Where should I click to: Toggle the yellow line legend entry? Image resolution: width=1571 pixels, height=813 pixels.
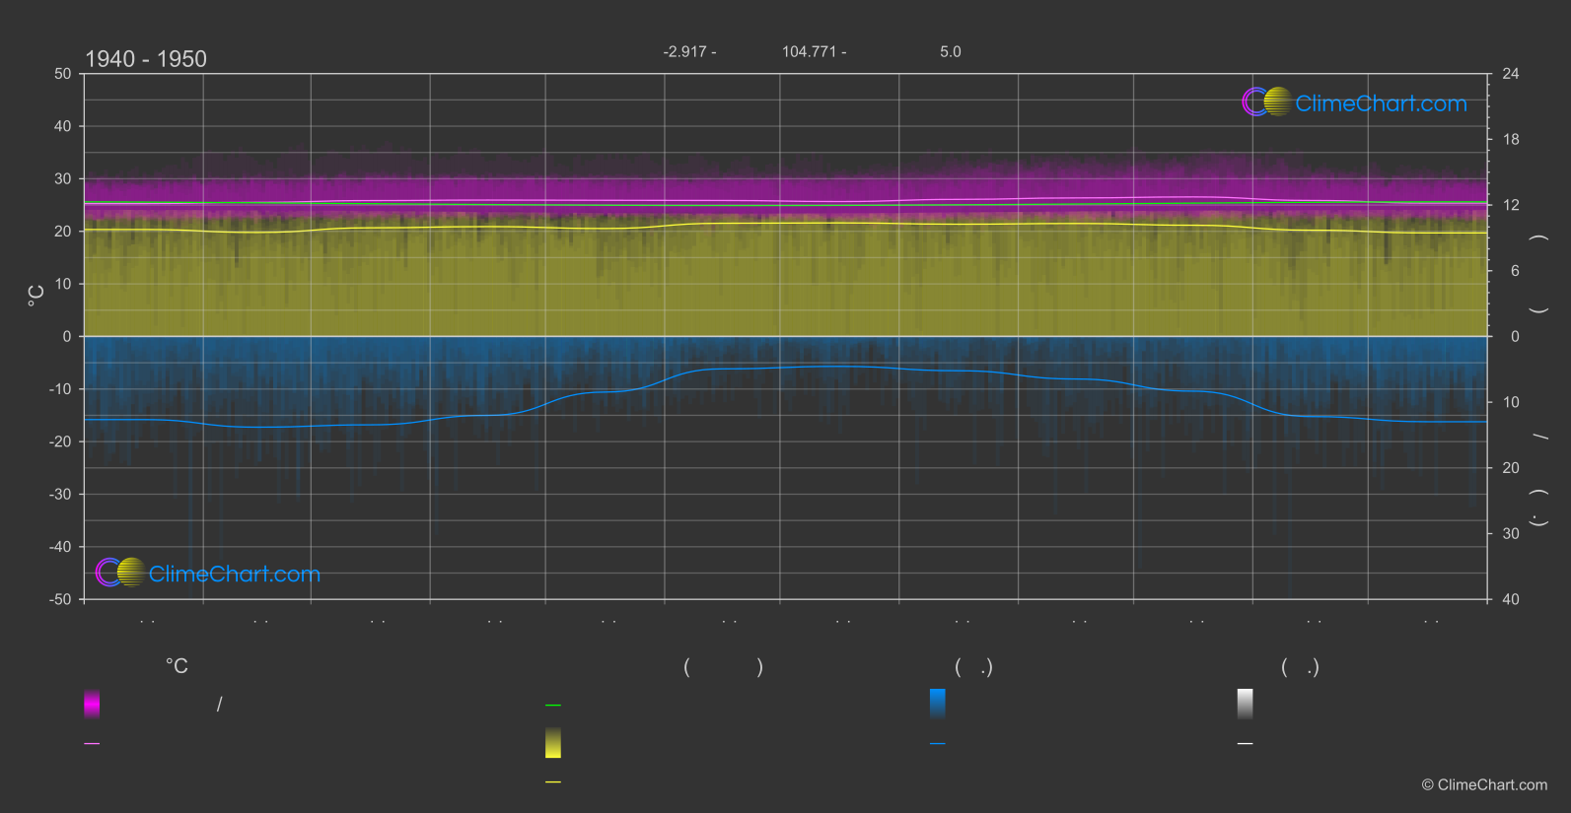point(553,782)
